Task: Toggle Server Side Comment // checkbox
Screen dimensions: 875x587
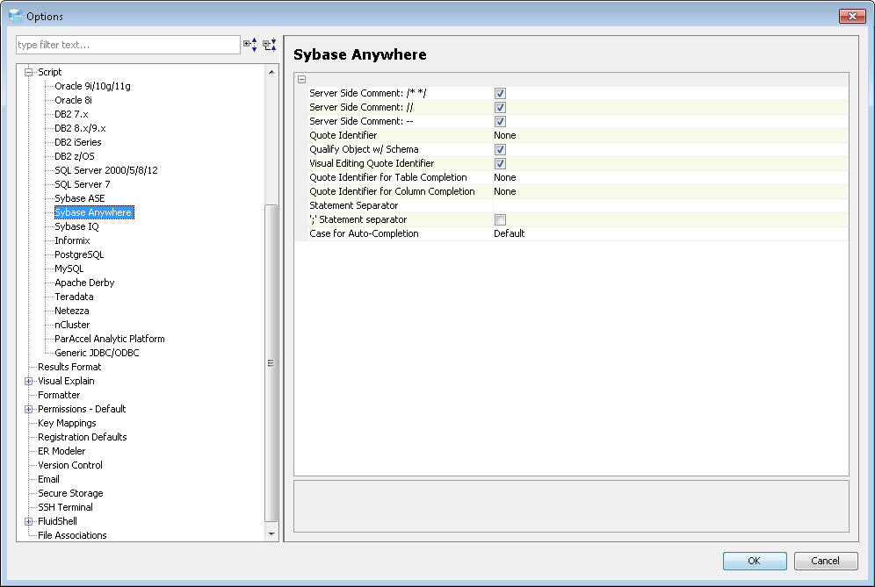Action: pyautogui.click(x=500, y=108)
